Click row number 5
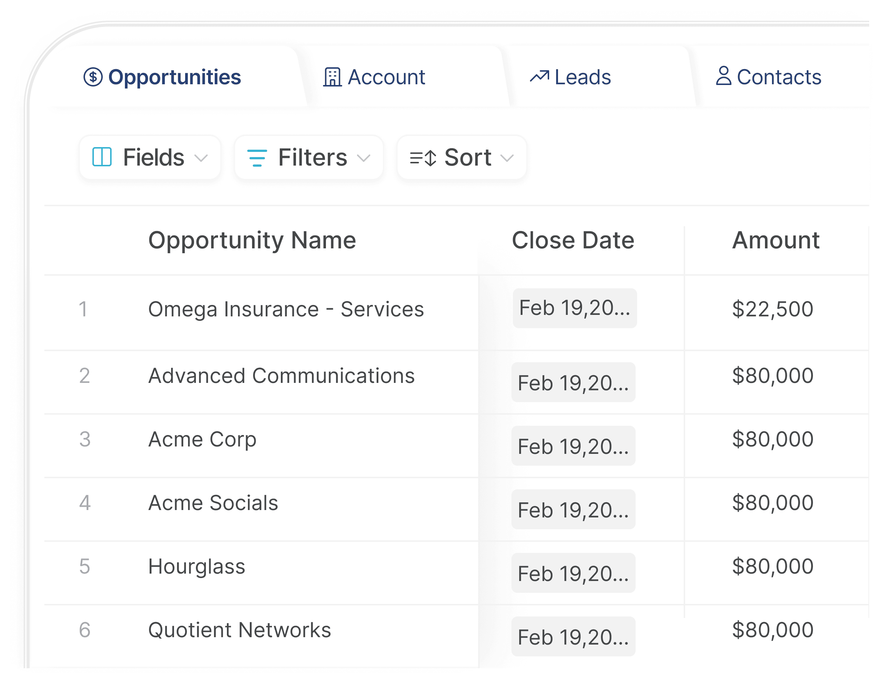Screen dimensions: 881x683 tap(85, 567)
